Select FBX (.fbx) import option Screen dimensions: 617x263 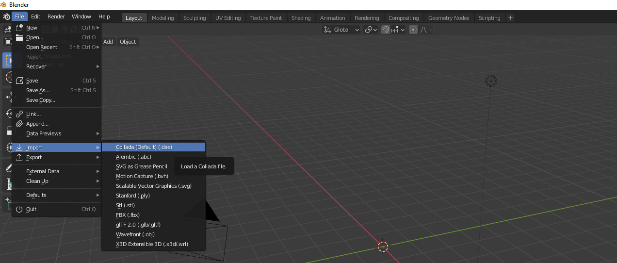(x=153, y=215)
